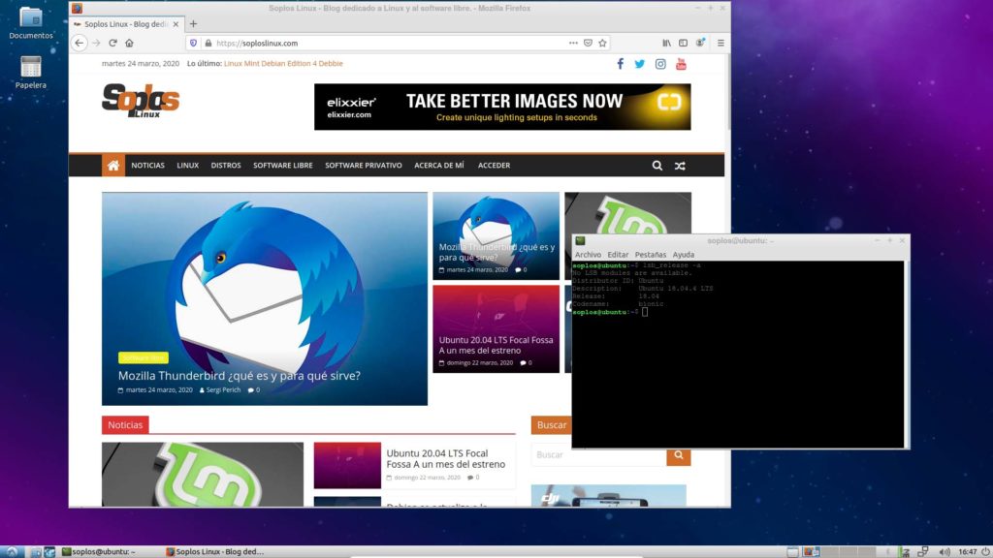Screen dimensions: 993x558
Task: Click the Instagram icon on the webpage
Action: (660, 63)
